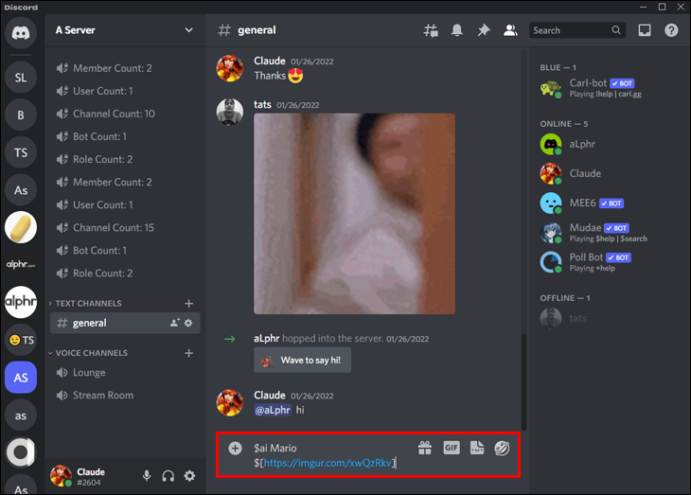Image resolution: width=691 pixels, height=495 pixels.
Task: Invite people to general channel
Action: click(x=175, y=323)
